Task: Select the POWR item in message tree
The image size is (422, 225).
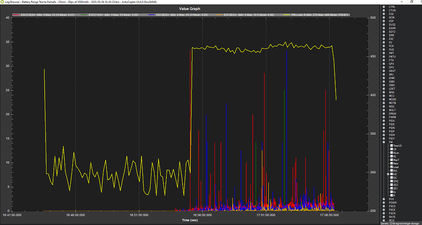Action: click(x=393, y=203)
